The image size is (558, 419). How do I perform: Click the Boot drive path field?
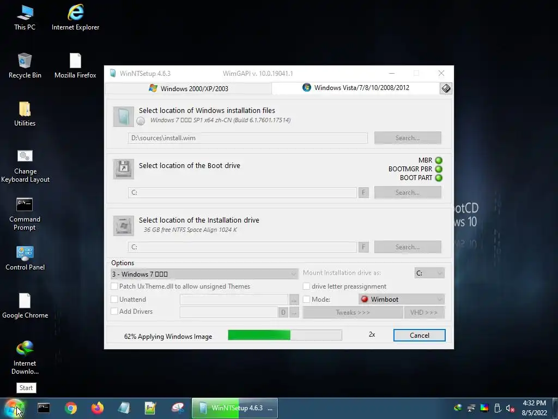click(242, 193)
